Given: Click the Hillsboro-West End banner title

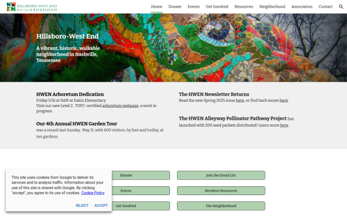Looking at the screenshot, I should click(x=67, y=36).
